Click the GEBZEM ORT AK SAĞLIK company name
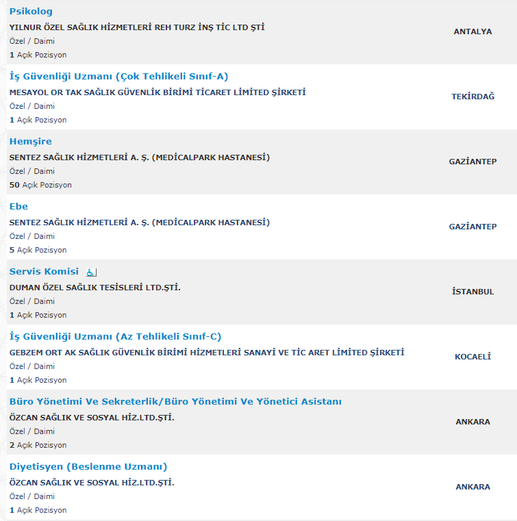 tap(207, 353)
